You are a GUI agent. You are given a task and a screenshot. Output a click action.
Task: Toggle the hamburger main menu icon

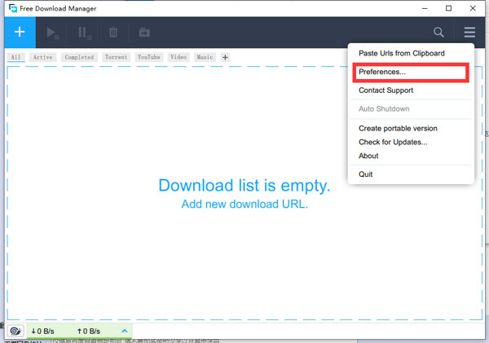469,32
